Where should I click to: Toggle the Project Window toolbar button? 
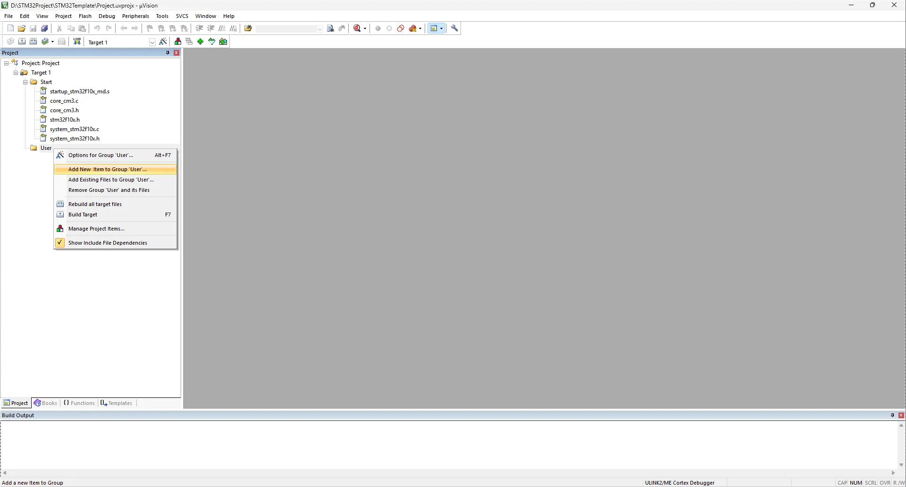pyautogui.click(x=434, y=28)
